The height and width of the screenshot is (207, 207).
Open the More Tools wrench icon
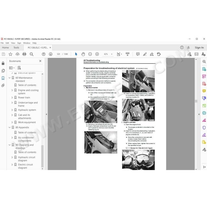coord(204,150)
